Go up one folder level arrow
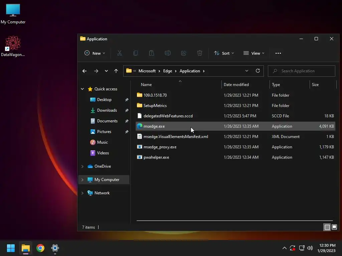Image resolution: width=342 pixels, height=256 pixels. (x=116, y=71)
